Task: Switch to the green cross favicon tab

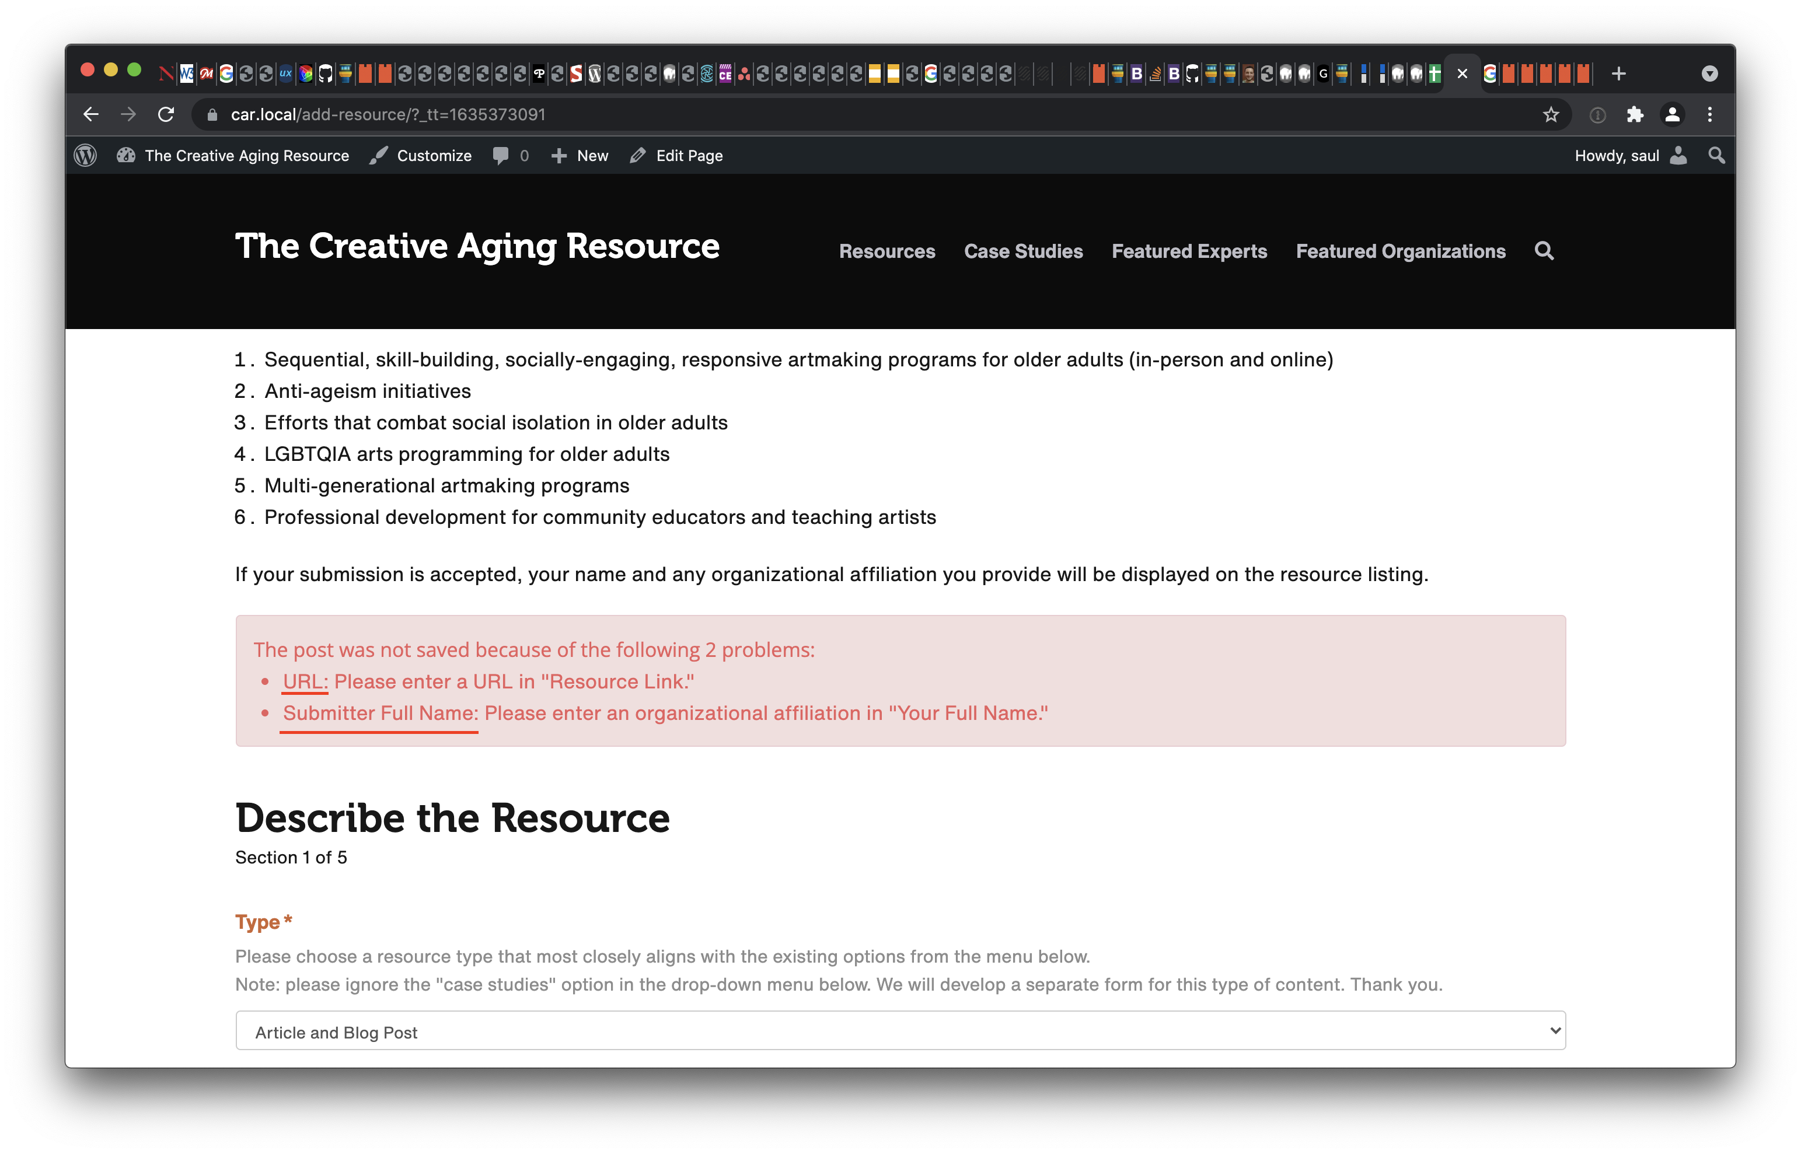Action: 1434,74
